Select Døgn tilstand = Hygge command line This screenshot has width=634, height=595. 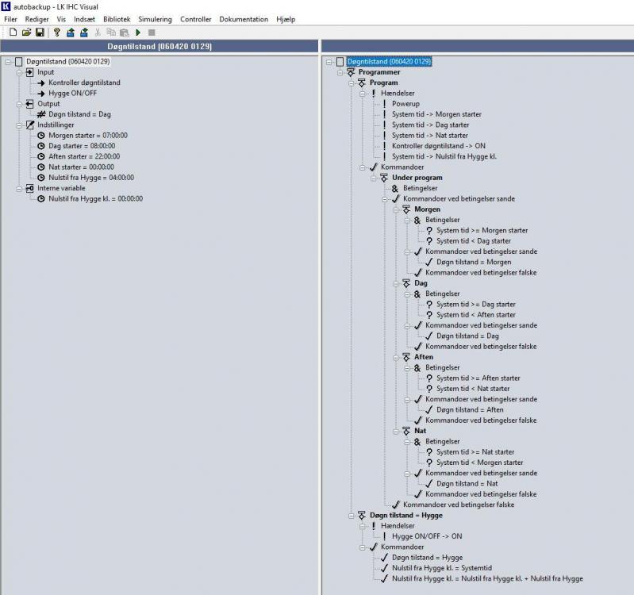pyautogui.click(x=427, y=558)
